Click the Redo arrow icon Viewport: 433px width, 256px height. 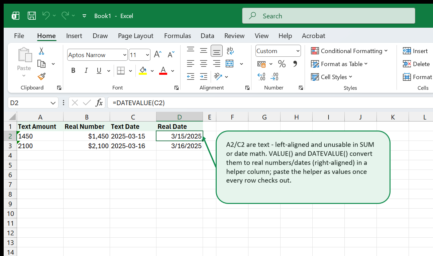[65, 15]
